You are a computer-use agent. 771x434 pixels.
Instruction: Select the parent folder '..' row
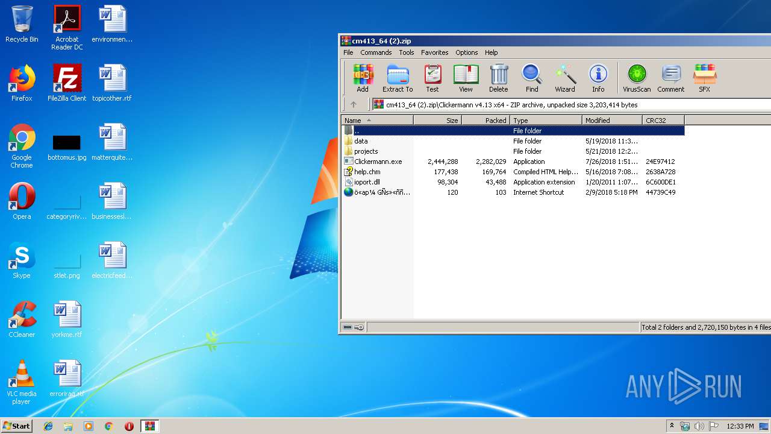[x=513, y=131]
